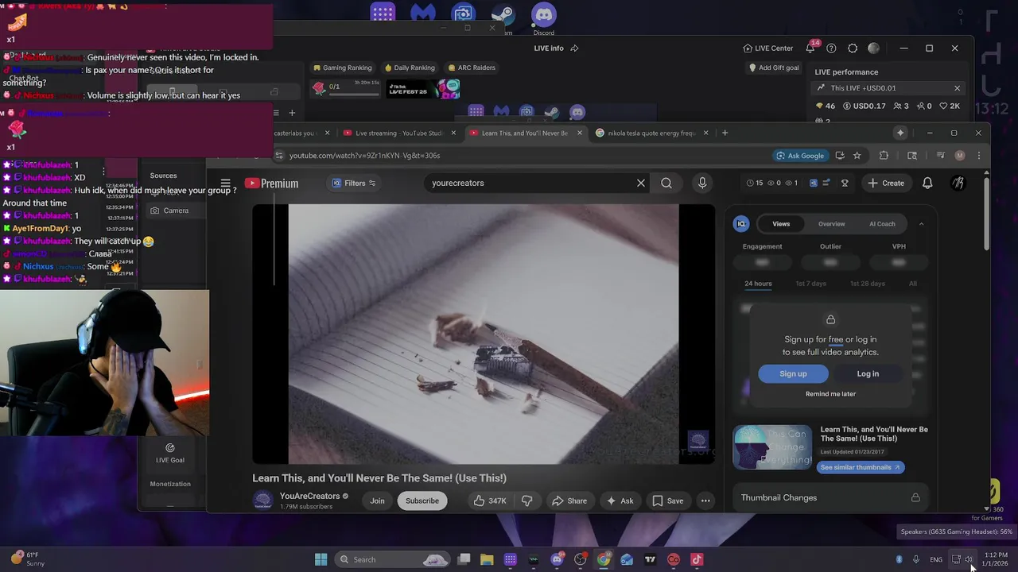Choose the 24 hours time range

[x=758, y=284]
